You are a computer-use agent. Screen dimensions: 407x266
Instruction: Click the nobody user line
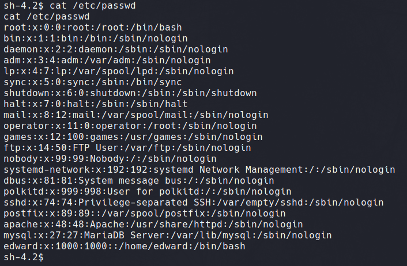click(x=110, y=159)
